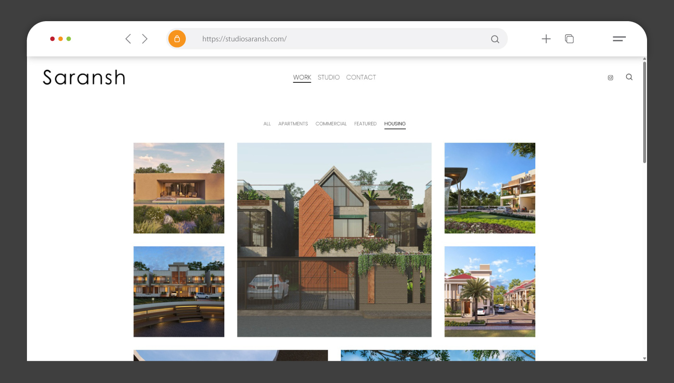674x383 pixels.
Task: Select the ALL filter tab
Action: [x=267, y=124]
